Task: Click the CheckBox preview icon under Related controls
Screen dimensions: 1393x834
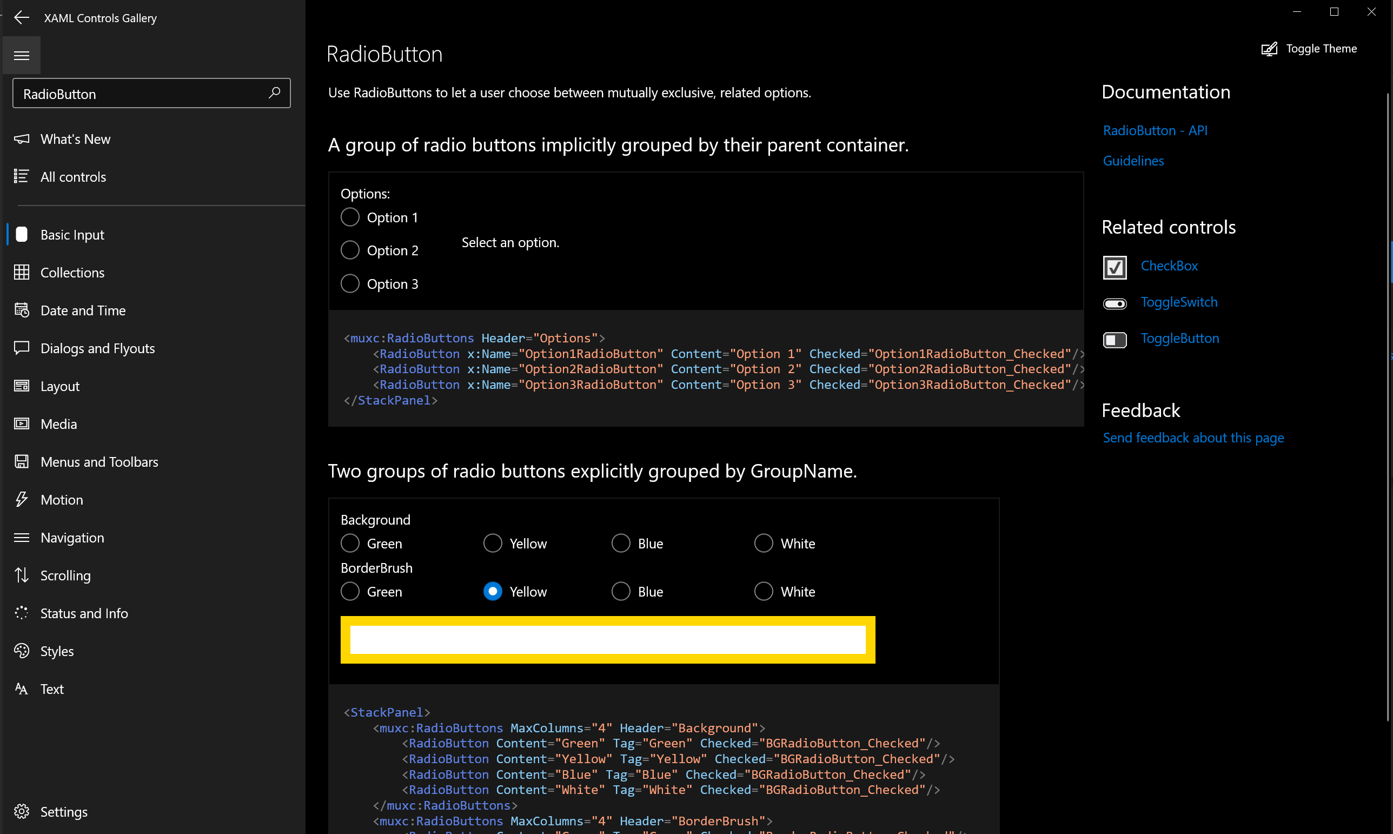Action: (x=1115, y=267)
